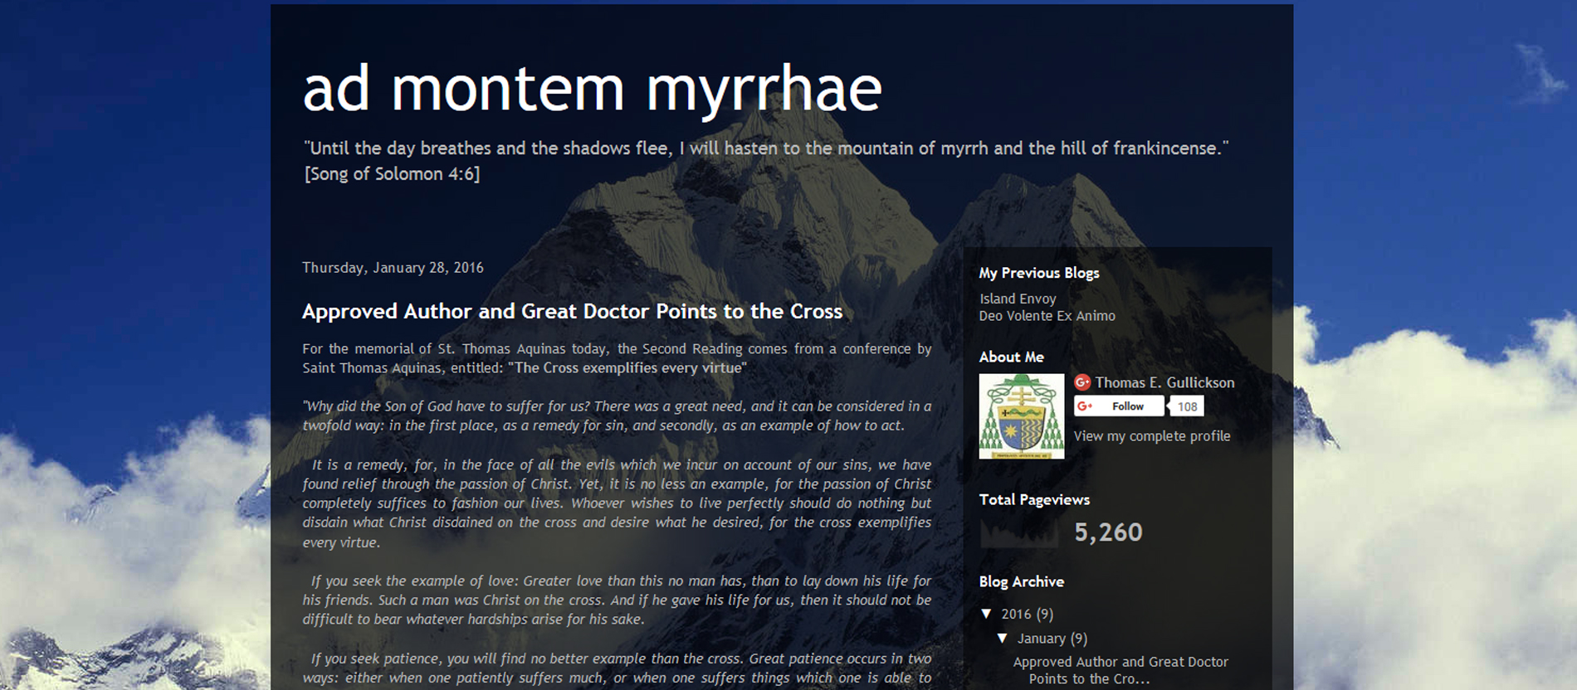Image resolution: width=1577 pixels, height=690 pixels.
Task: Collapse the 2016 archive triangle
Action: tap(987, 614)
